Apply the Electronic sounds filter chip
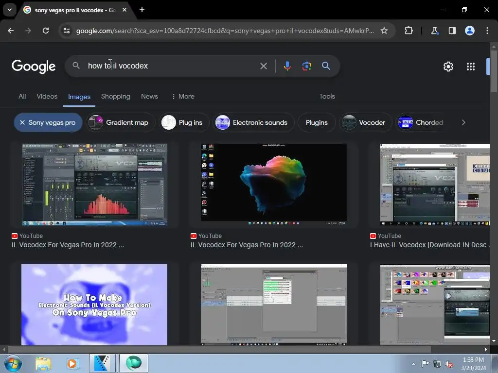The height and width of the screenshot is (373, 498). 253,122
